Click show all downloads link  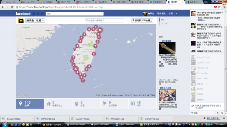pos(213,119)
